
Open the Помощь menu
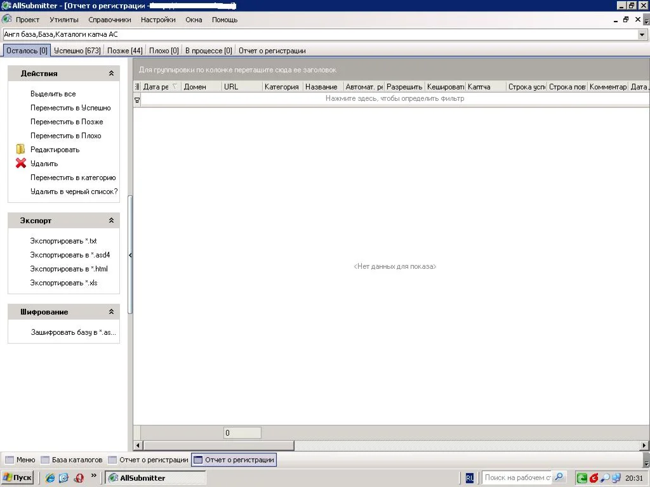click(225, 20)
